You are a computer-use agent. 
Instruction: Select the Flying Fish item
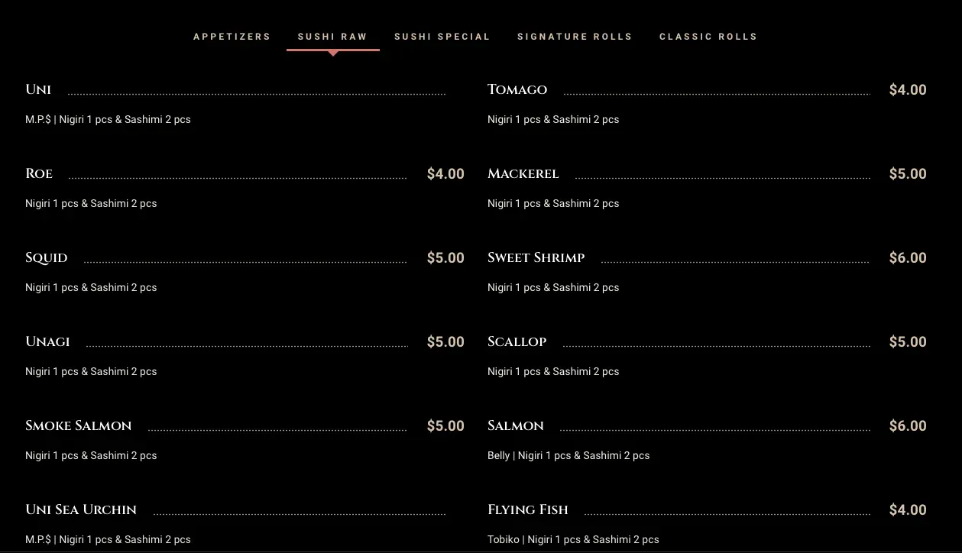coord(528,509)
